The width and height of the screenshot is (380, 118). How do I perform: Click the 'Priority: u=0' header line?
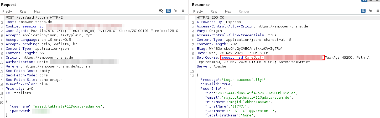pos(19,89)
